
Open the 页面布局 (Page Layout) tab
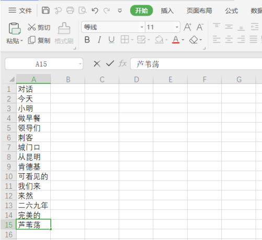coord(199,11)
